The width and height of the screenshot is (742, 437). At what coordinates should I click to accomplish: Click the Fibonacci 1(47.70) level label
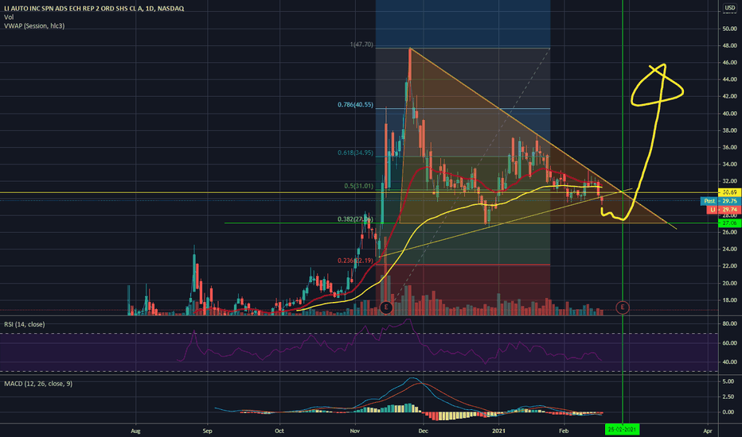pos(361,44)
